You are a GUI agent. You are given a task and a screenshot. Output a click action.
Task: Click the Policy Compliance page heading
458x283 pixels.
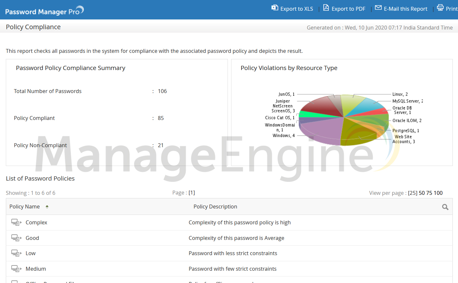33,27
